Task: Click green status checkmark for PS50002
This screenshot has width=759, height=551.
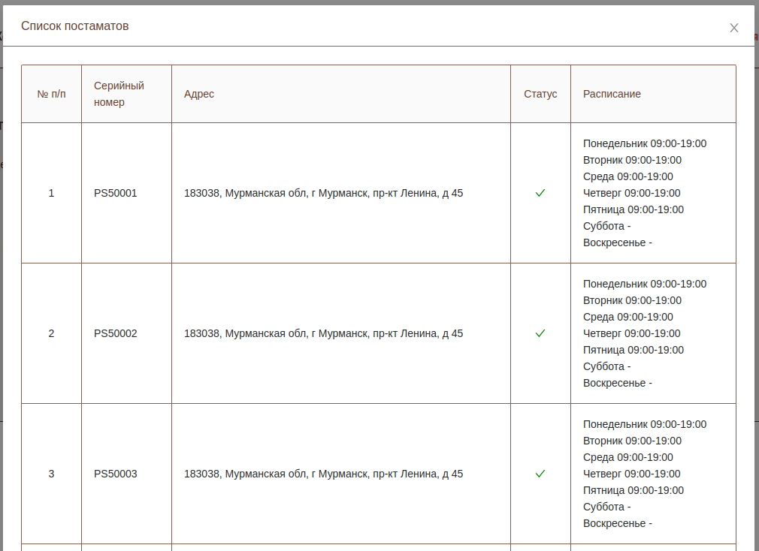Action: tap(540, 333)
